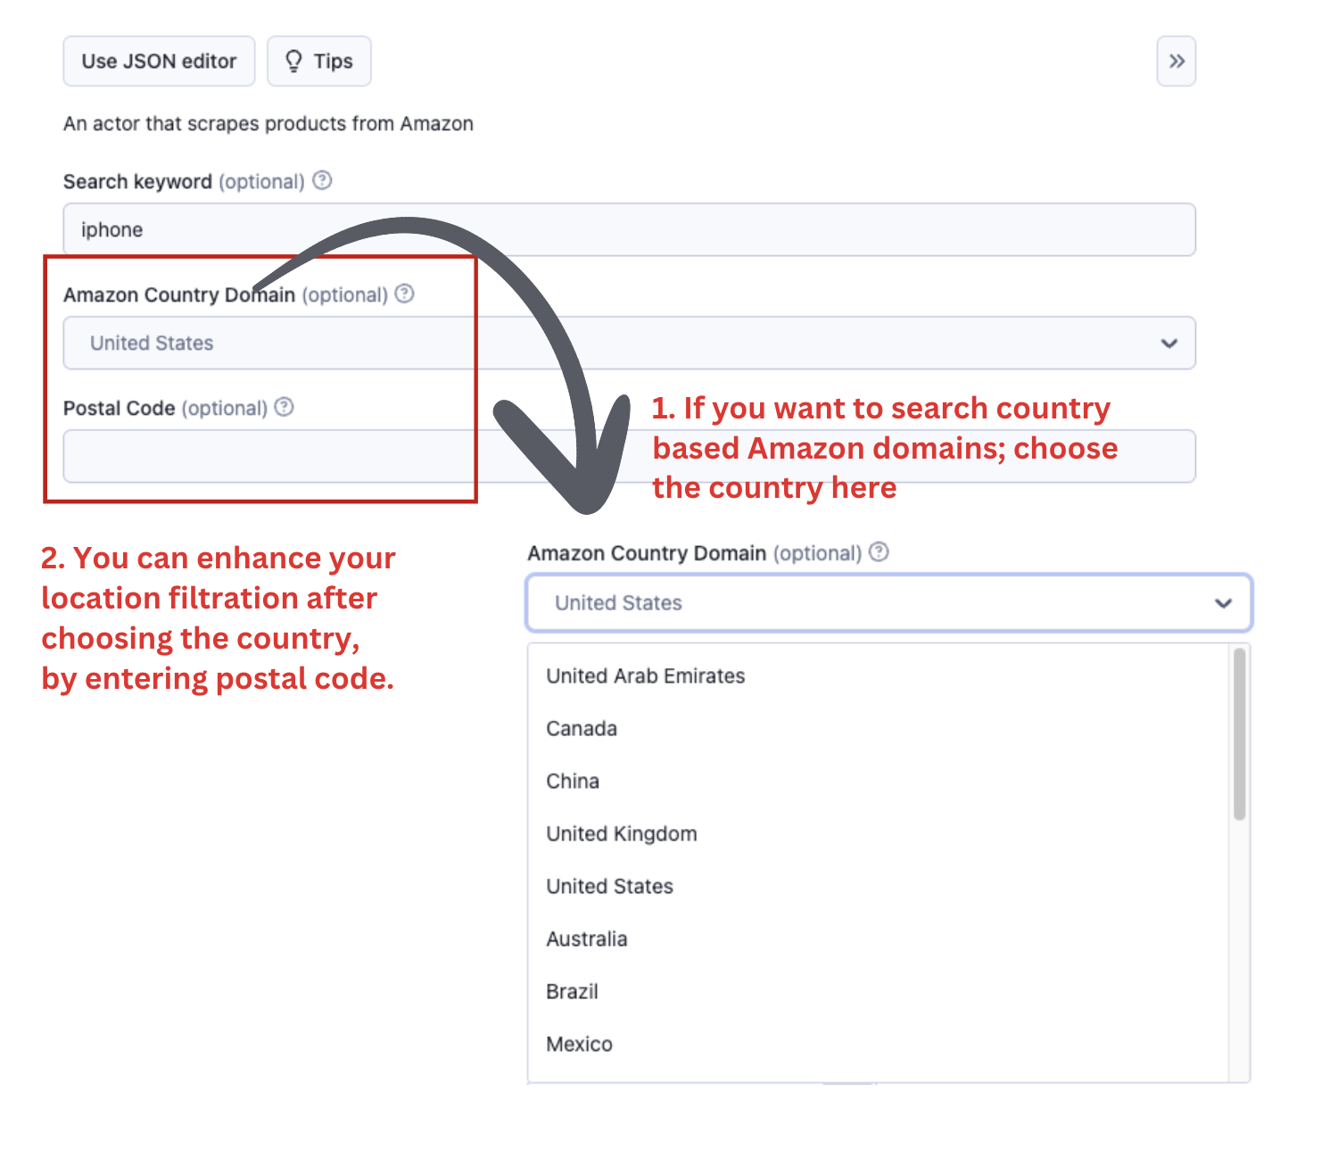Select the United States list option
This screenshot has width=1338, height=1176.
click(x=610, y=887)
